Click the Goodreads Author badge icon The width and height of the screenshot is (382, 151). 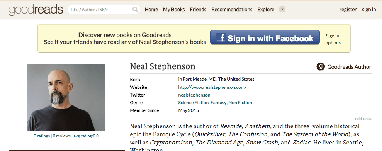tap(321, 67)
